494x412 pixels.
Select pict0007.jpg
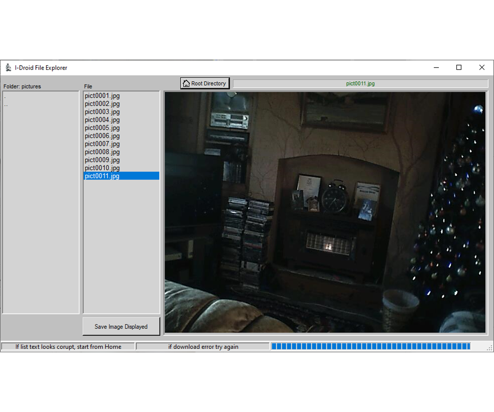click(x=102, y=144)
